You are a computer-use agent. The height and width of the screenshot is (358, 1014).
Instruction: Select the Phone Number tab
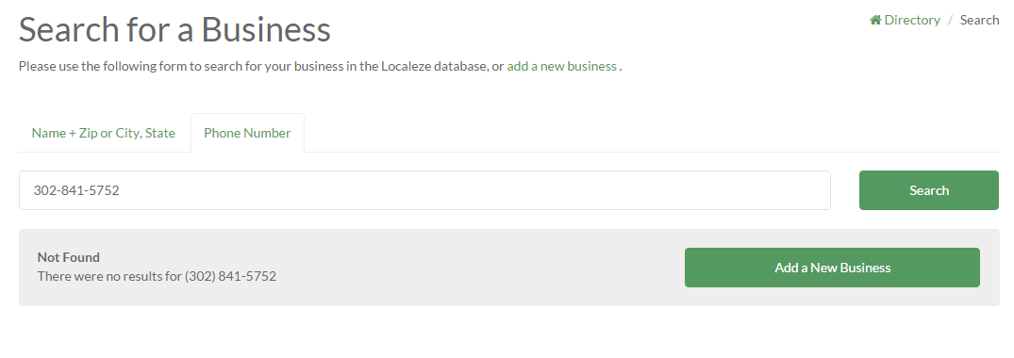[247, 133]
